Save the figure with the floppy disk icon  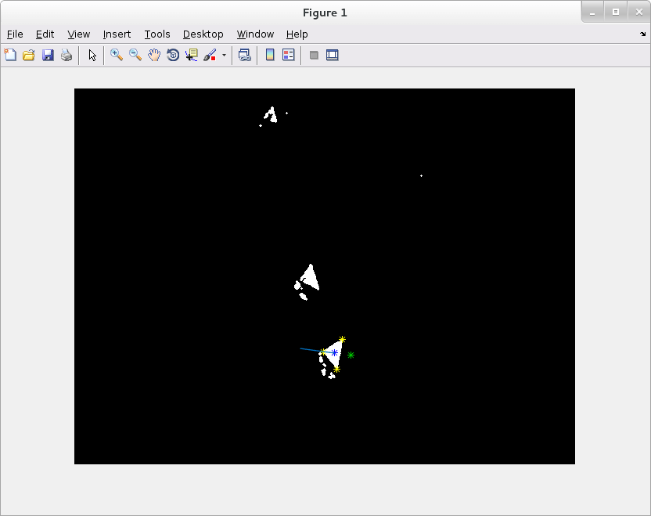(48, 55)
